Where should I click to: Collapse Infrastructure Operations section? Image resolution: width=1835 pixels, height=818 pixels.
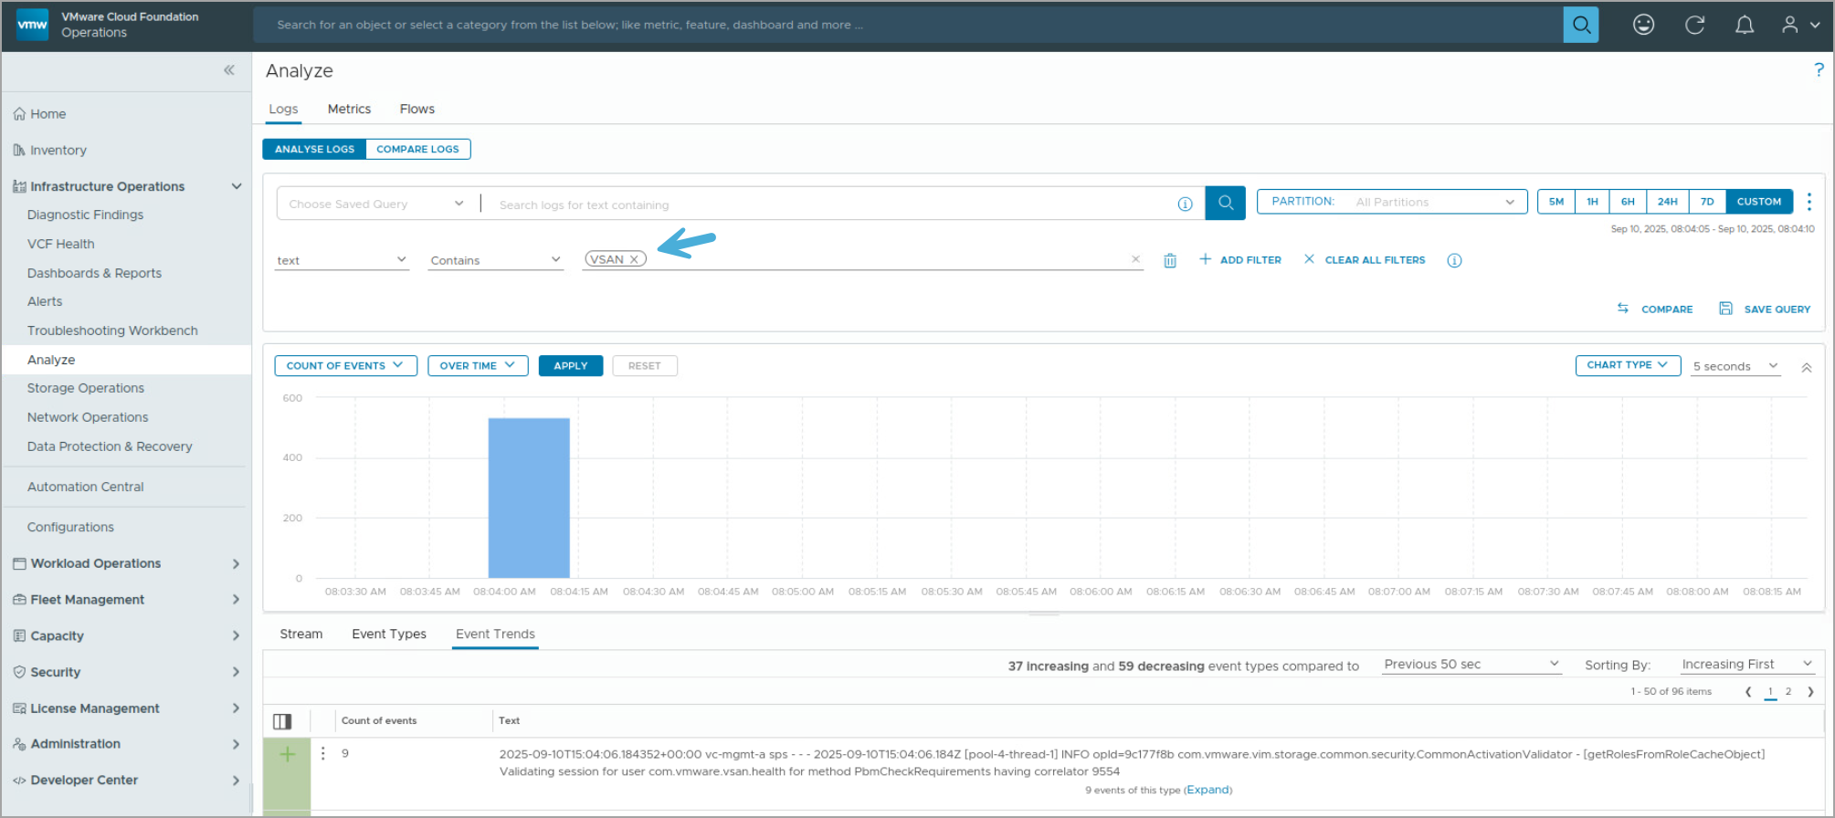point(237,186)
